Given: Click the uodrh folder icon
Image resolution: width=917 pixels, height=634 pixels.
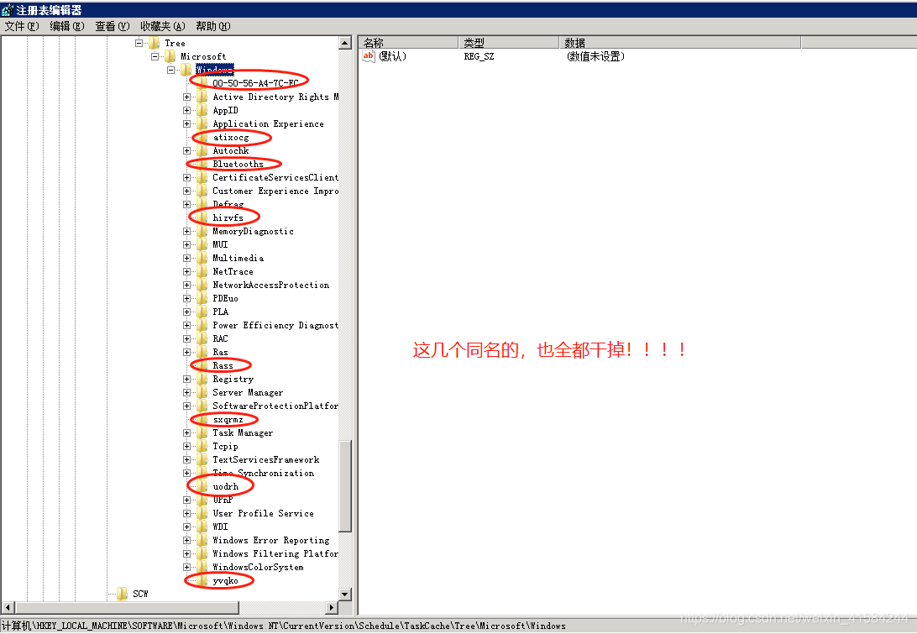Looking at the screenshot, I should click(x=202, y=486).
